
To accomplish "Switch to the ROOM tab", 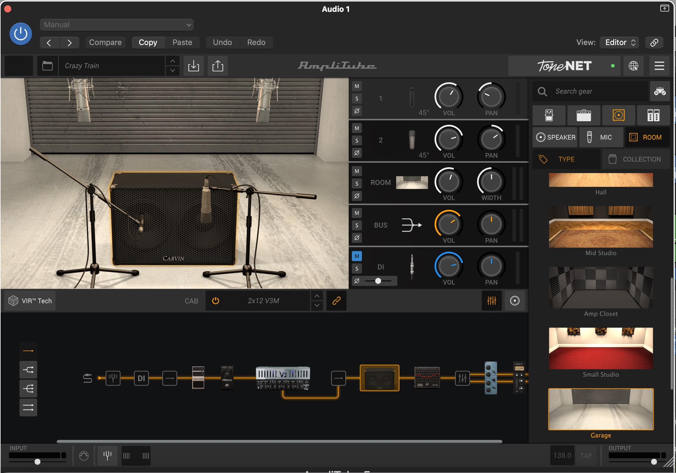I will (x=648, y=137).
